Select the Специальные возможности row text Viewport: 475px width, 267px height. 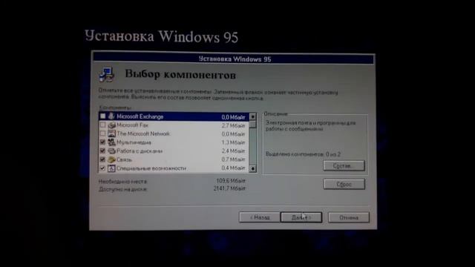pyautogui.click(x=151, y=168)
